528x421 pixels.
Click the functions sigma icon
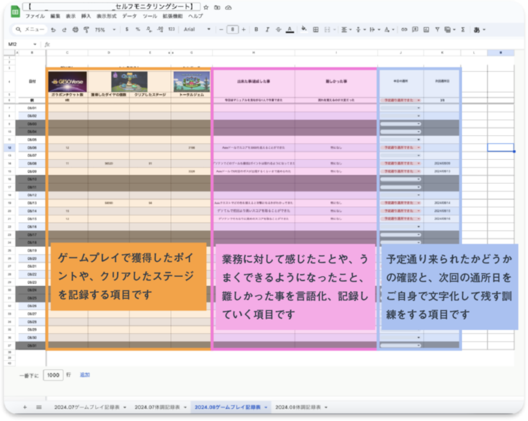click(x=463, y=29)
